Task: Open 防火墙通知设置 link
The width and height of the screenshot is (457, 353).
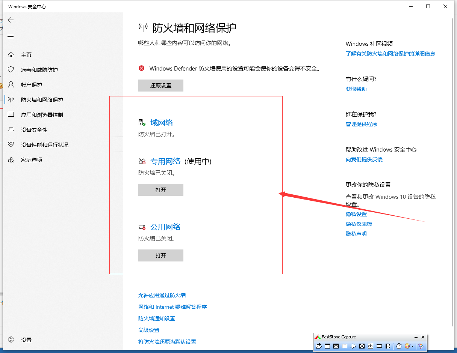Action: point(157,318)
